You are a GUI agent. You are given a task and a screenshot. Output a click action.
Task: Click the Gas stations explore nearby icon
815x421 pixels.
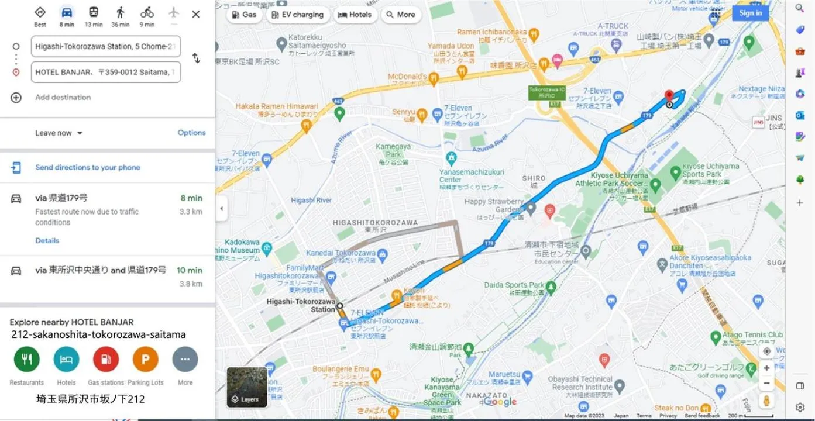pos(106,359)
